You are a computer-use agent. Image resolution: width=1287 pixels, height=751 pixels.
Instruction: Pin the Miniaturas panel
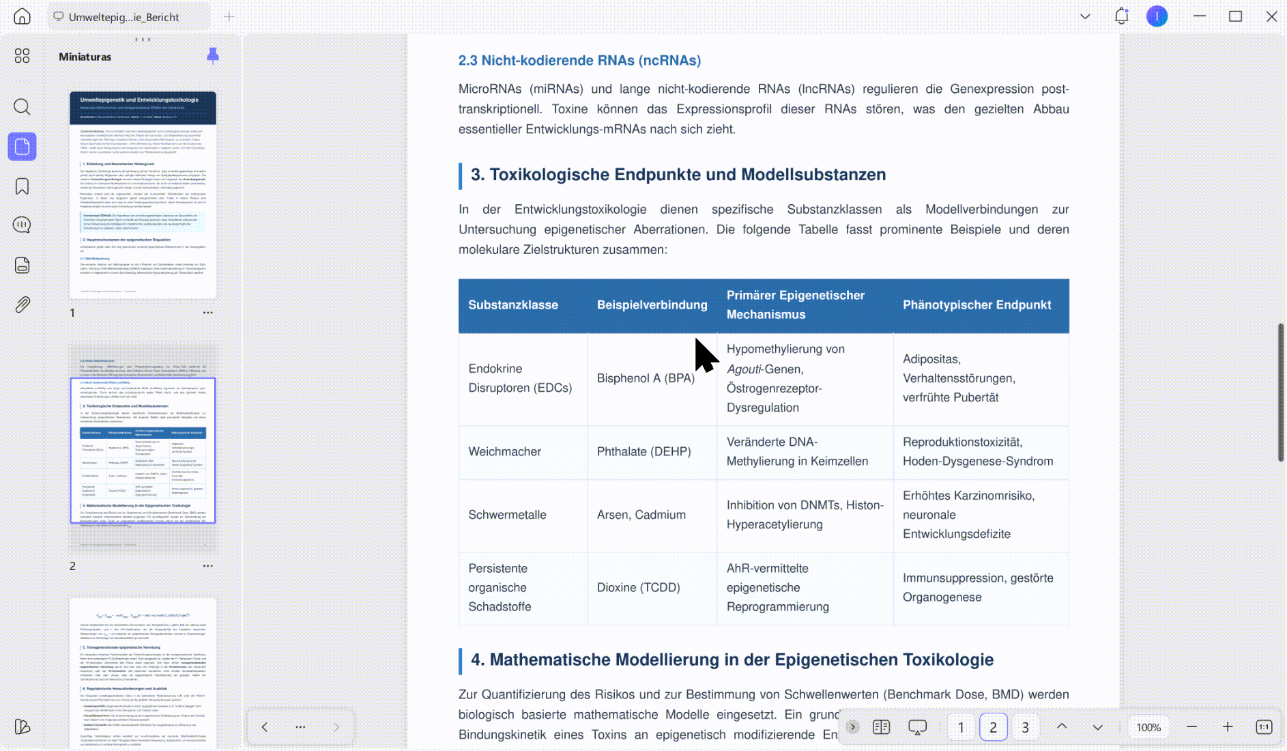point(213,56)
